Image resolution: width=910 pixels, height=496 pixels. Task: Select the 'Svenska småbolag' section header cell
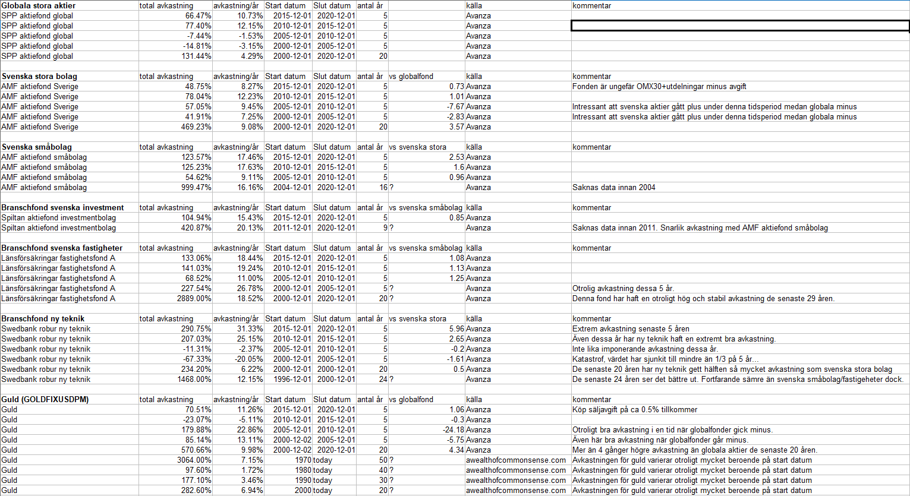[37, 147]
